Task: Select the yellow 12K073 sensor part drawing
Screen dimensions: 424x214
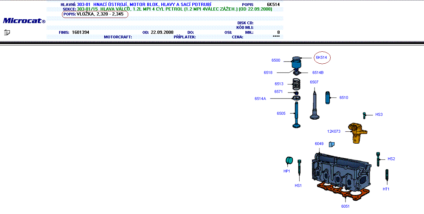Action: click(357, 133)
